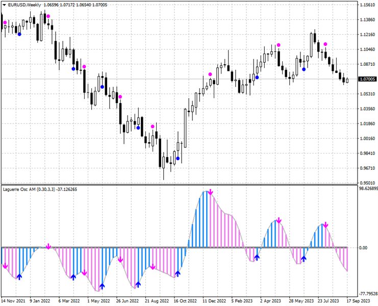Click the rightmost blue up arrow in oscillator
Image resolution: width=378 pixels, height=306 pixels.
tap(304, 259)
